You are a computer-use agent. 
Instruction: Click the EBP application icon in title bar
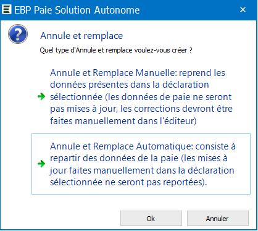[7, 9]
